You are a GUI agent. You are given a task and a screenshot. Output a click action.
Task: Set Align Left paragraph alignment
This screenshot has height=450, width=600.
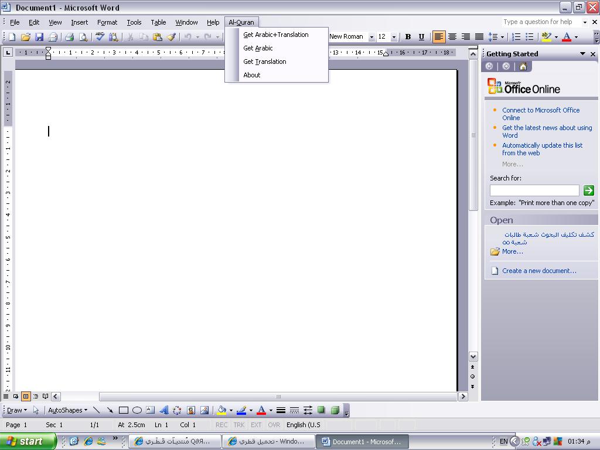(438, 37)
